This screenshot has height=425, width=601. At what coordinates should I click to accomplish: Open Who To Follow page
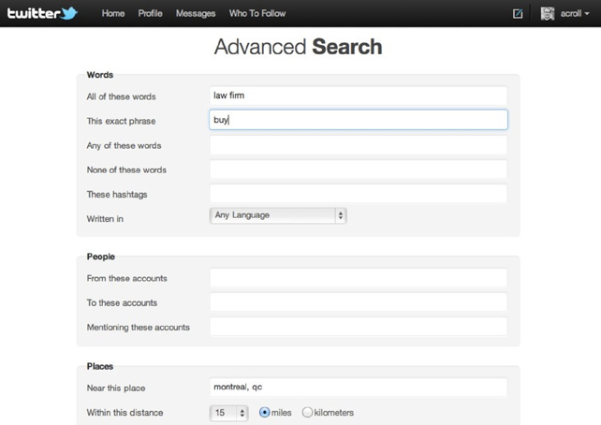257,14
